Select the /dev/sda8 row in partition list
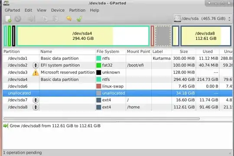 point(117,107)
